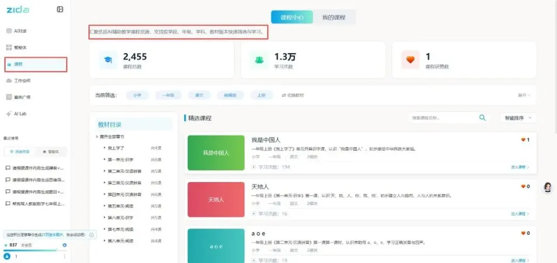557x263 pixels.
Task: Like the 我是中国人 course via heart icon
Action: point(523,140)
